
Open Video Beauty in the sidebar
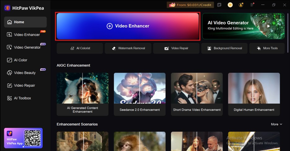click(x=25, y=73)
